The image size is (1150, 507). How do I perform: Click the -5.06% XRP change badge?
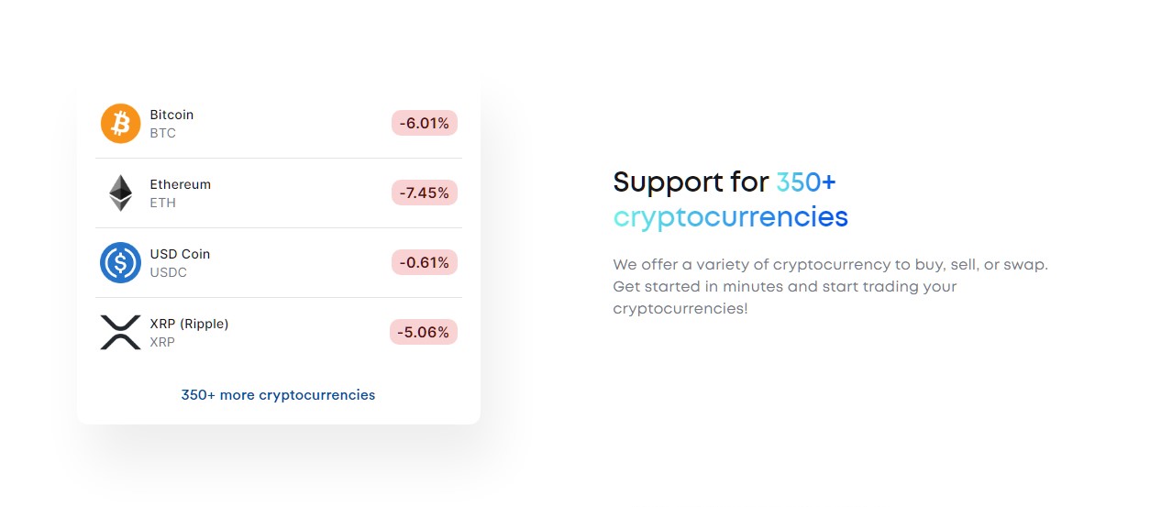coord(424,332)
